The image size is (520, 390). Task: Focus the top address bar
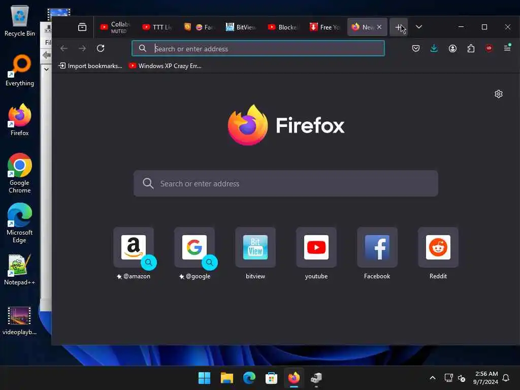(x=258, y=48)
